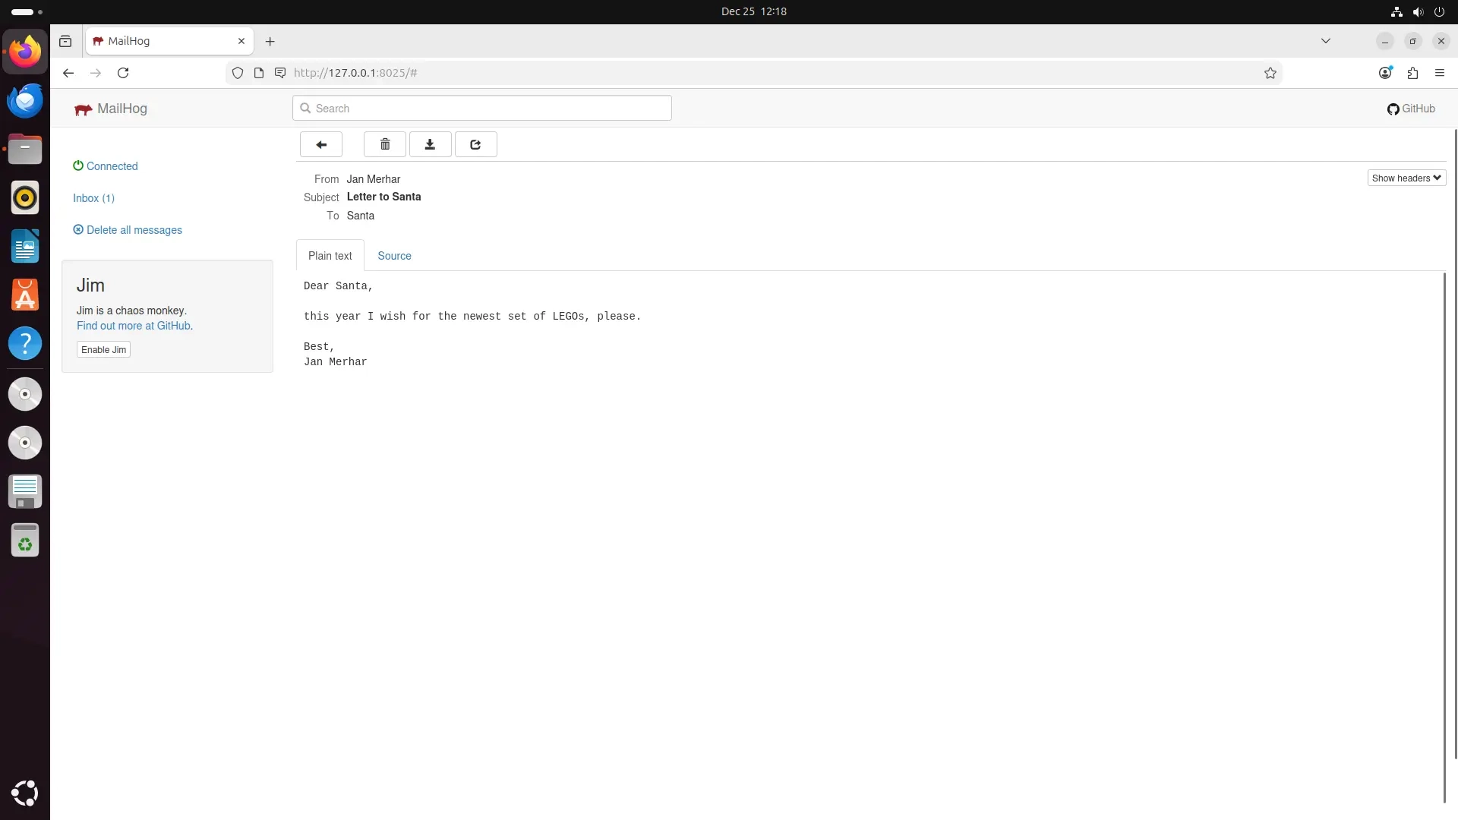Click the MailHog pig logo
This screenshot has width=1458, height=820.
click(x=84, y=109)
